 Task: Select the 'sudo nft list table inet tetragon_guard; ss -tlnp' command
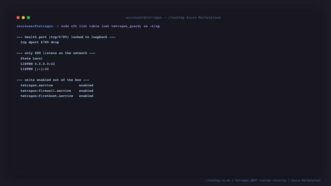click(x=110, y=26)
